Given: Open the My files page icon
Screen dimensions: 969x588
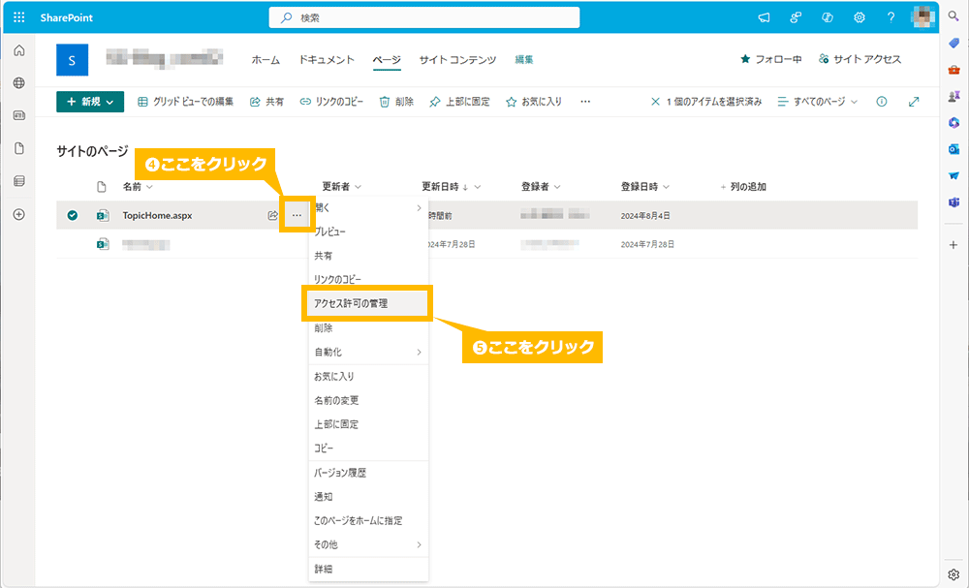Looking at the screenshot, I should (19, 148).
